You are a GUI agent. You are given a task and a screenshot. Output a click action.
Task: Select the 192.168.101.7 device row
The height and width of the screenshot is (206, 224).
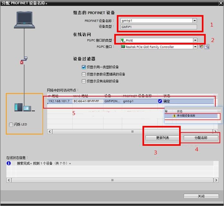tap(96, 101)
